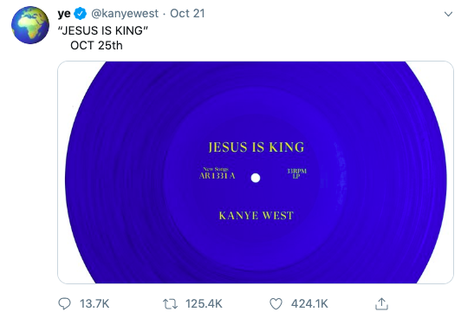The height and width of the screenshot is (312, 461).
Task: Open the @kanyewest handle link
Action: click(125, 14)
